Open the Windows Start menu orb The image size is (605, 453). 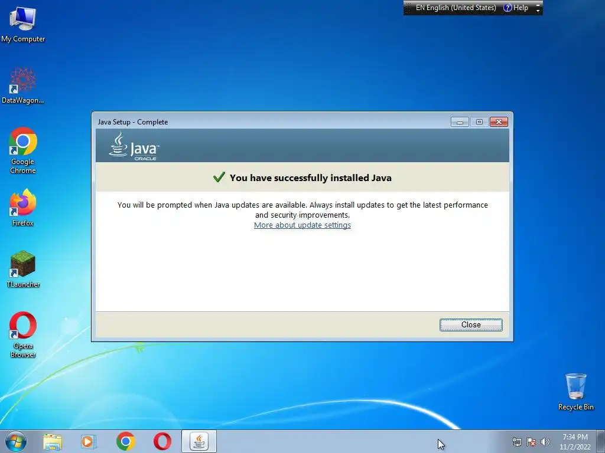[x=15, y=441]
